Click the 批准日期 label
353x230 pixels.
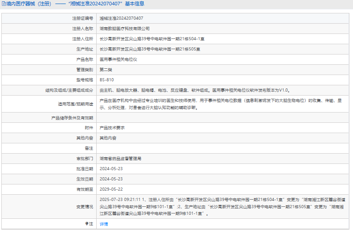[x=85, y=169]
